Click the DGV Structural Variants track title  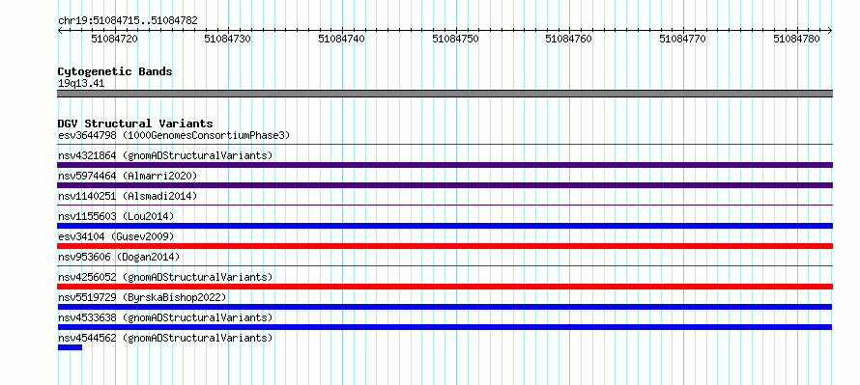[135, 124]
